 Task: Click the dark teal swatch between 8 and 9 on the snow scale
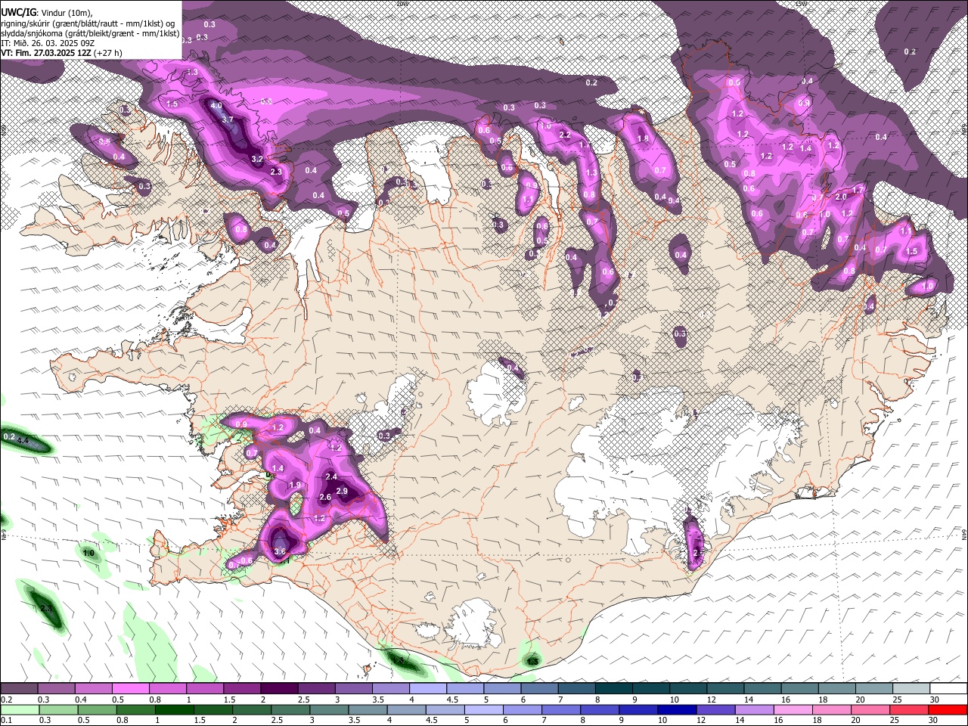click(x=613, y=689)
